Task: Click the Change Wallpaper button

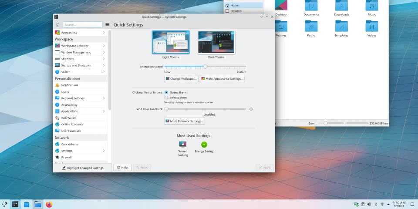Action: pyautogui.click(x=181, y=79)
